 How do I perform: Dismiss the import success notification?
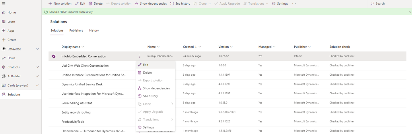[409, 12]
